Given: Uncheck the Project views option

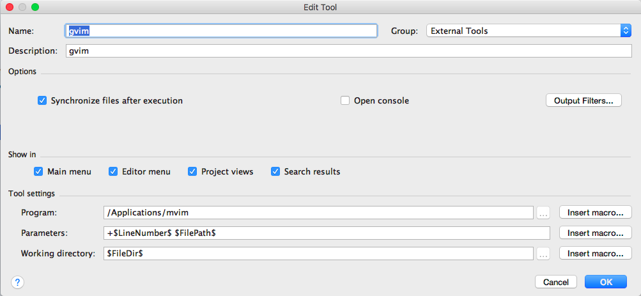Looking at the screenshot, I should tap(192, 172).
